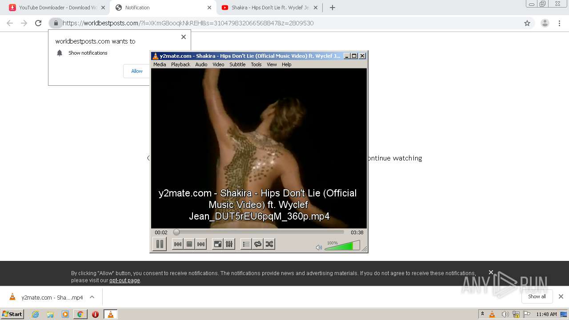
Task: Open Windows Media Player taskbar icon
Action: pyautogui.click(x=65, y=314)
